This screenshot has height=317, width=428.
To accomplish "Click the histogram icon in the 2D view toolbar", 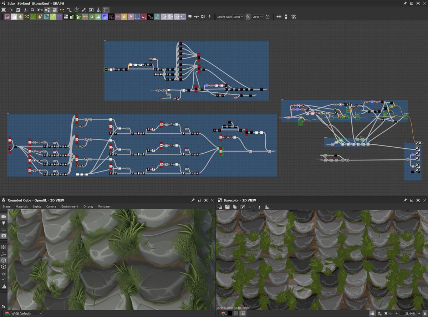I will click(266, 206).
